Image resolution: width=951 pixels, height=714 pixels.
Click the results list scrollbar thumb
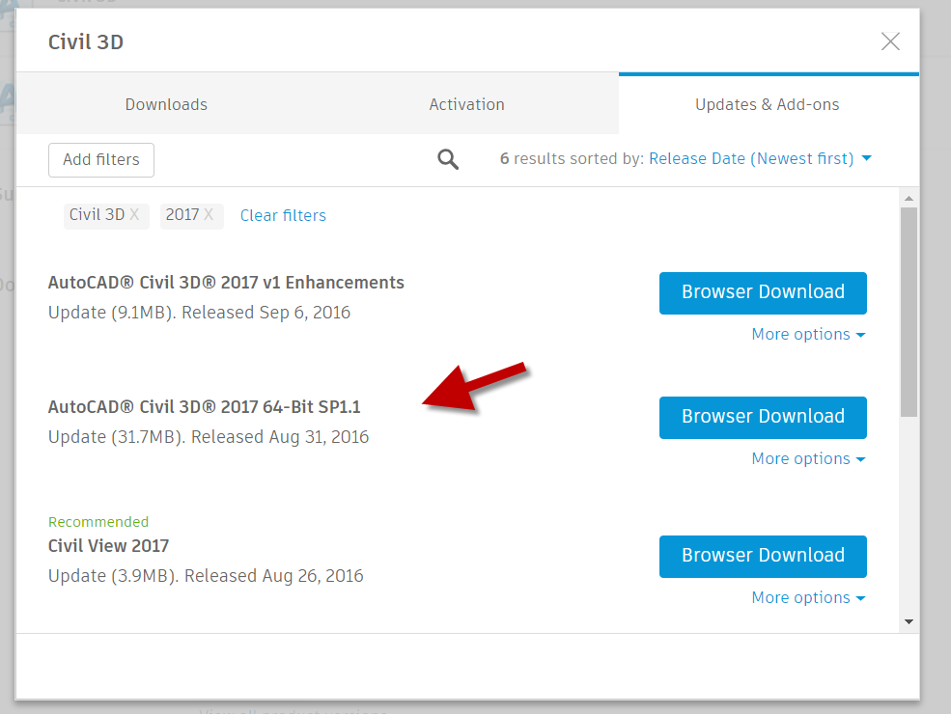click(909, 313)
